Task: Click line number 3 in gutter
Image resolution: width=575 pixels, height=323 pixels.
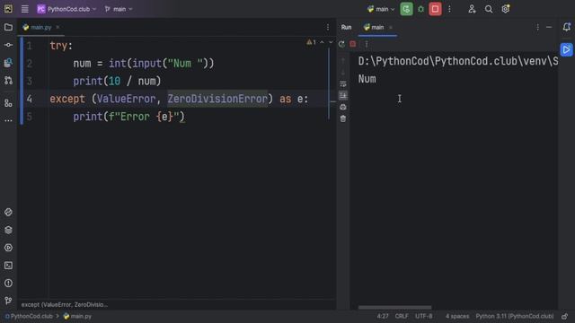Action: (x=30, y=81)
